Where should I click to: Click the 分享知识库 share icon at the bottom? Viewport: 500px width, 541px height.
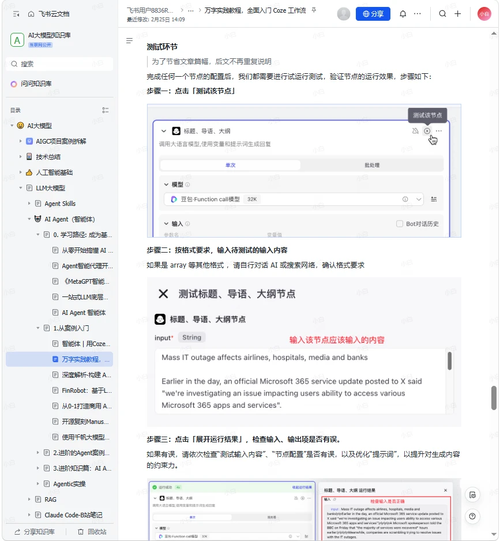click(x=17, y=532)
